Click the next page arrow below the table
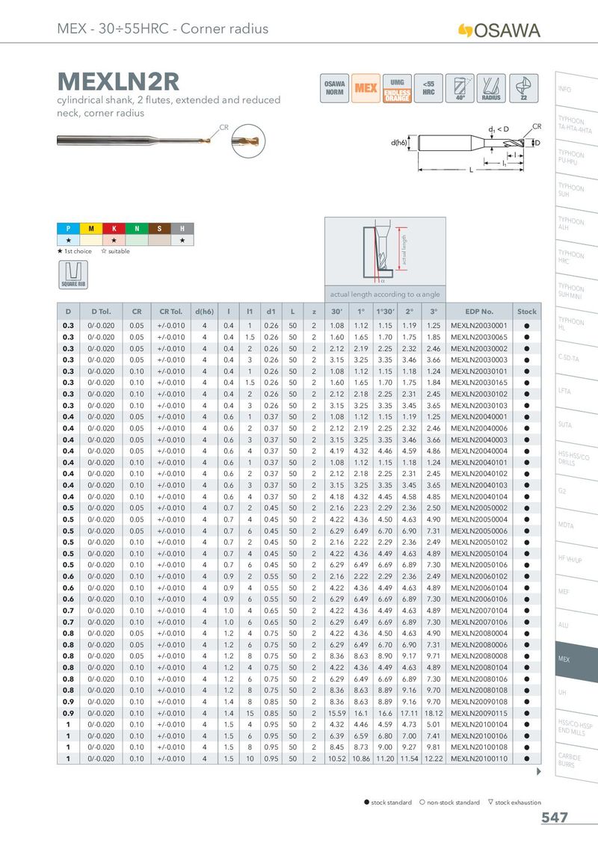 click(x=538, y=771)
